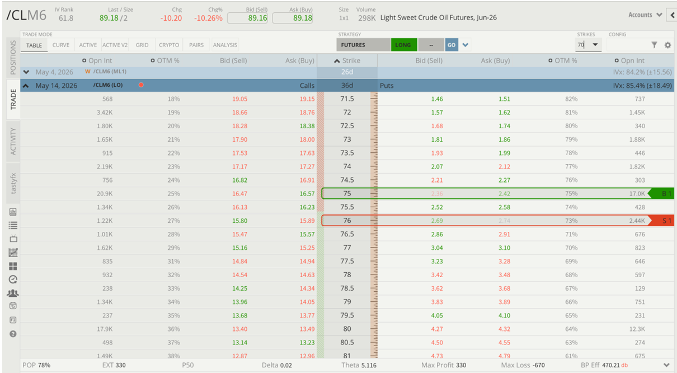677x373 pixels.
Task: Click the Strikes input field showing 70
Action: [x=582, y=45]
